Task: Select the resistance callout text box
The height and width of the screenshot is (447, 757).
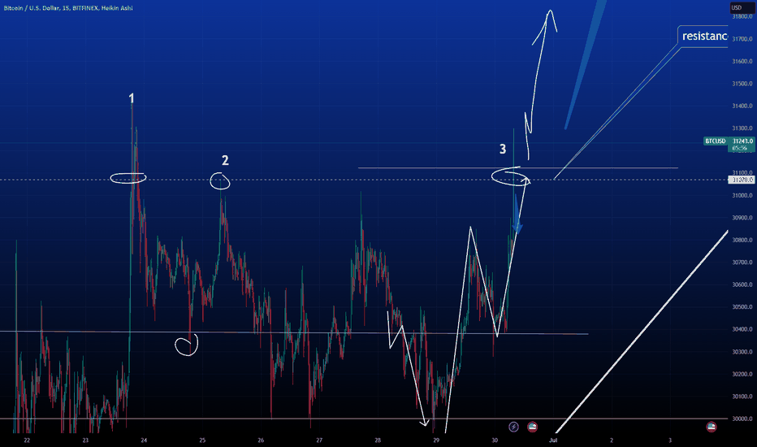Action: 703,37
